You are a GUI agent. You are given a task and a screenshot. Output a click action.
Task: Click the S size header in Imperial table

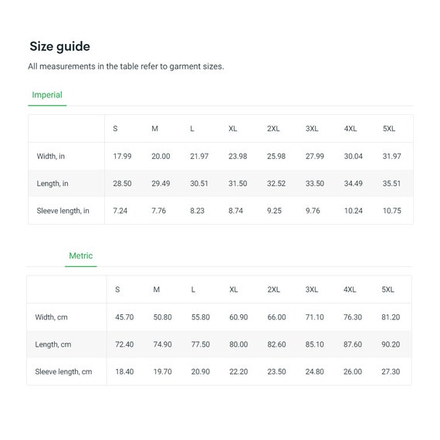tap(115, 128)
